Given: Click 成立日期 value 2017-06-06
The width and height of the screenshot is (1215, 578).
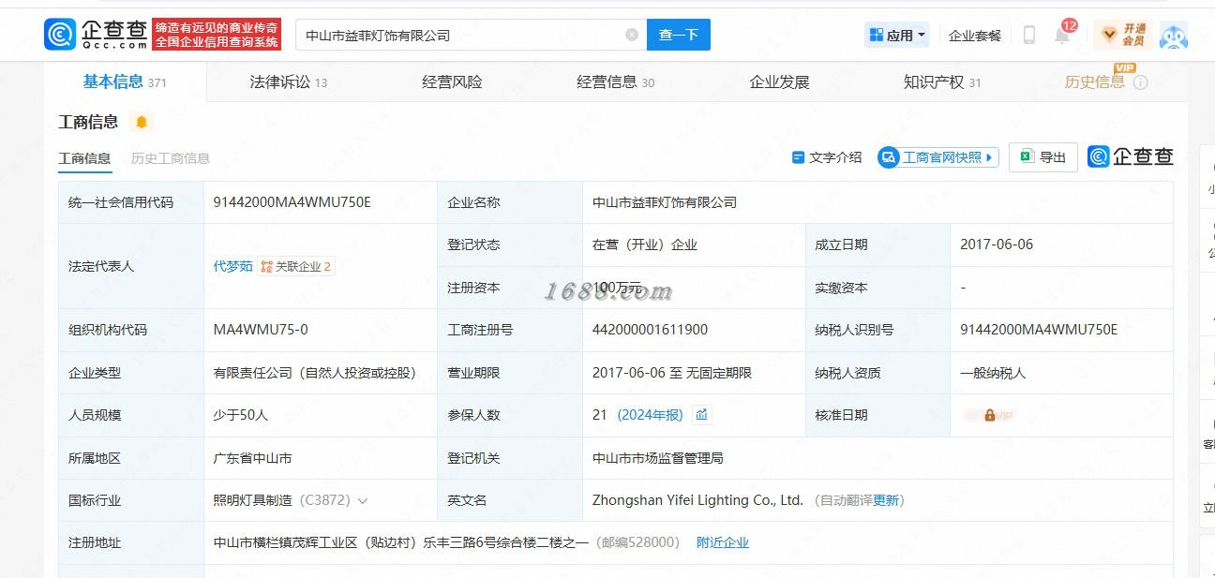Looking at the screenshot, I should pos(997,245).
